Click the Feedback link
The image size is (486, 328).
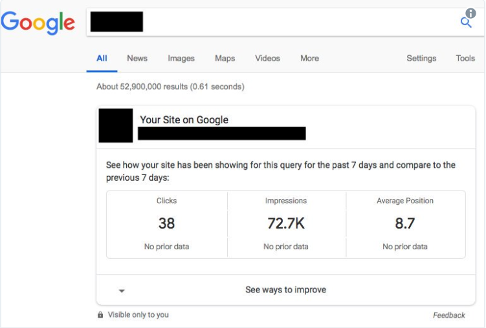[x=449, y=315]
